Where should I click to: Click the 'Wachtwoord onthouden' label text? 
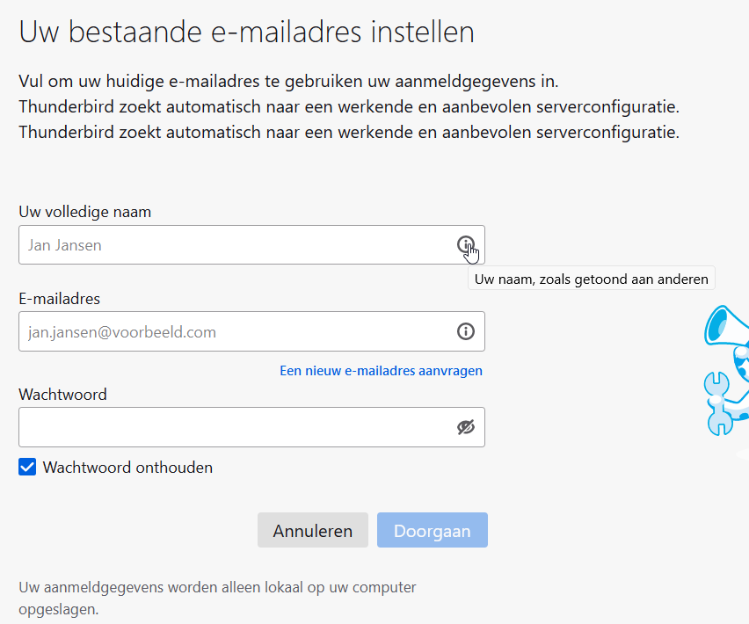click(x=127, y=468)
